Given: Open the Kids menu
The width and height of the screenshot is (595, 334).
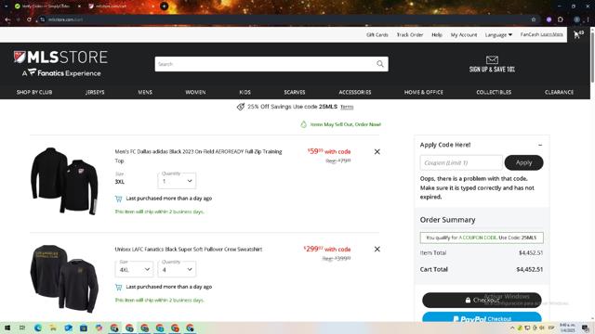Looking at the screenshot, I should coord(245,92).
